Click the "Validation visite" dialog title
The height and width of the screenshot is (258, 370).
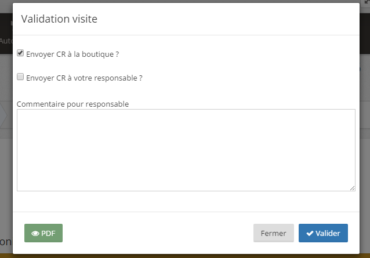(59, 19)
